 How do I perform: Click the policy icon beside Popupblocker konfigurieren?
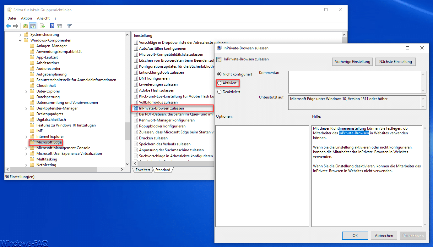pos(136,126)
